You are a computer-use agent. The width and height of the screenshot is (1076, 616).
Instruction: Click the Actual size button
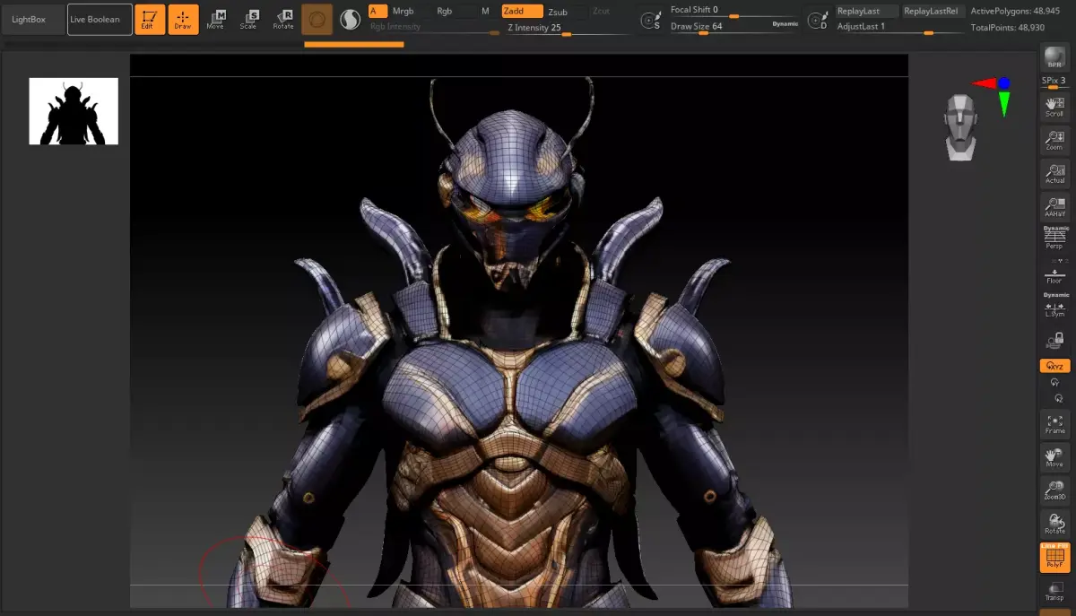coord(1054,174)
